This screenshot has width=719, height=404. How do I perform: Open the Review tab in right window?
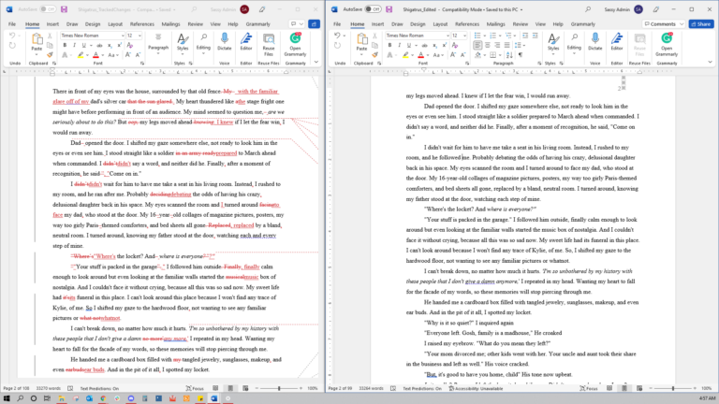(520, 23)
